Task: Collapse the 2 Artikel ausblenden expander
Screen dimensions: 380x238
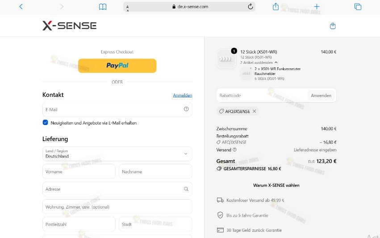Action: [259, 63]
